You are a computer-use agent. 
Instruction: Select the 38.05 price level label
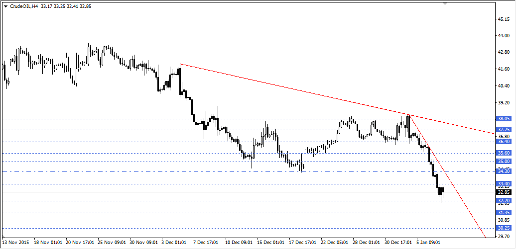coord(504,119)
